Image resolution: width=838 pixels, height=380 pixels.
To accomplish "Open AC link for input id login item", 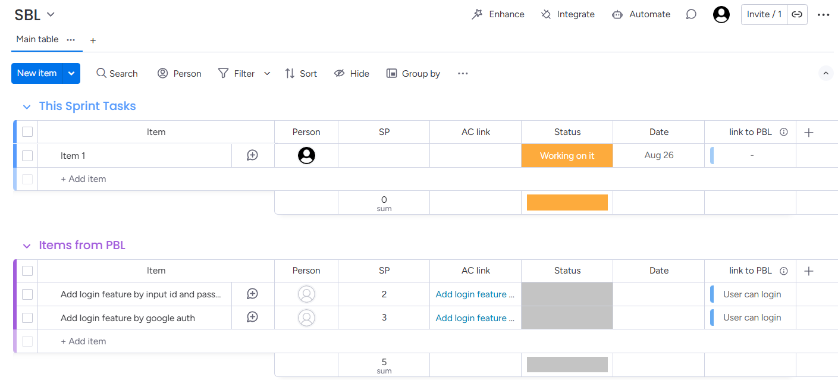I will coord(475,294).
